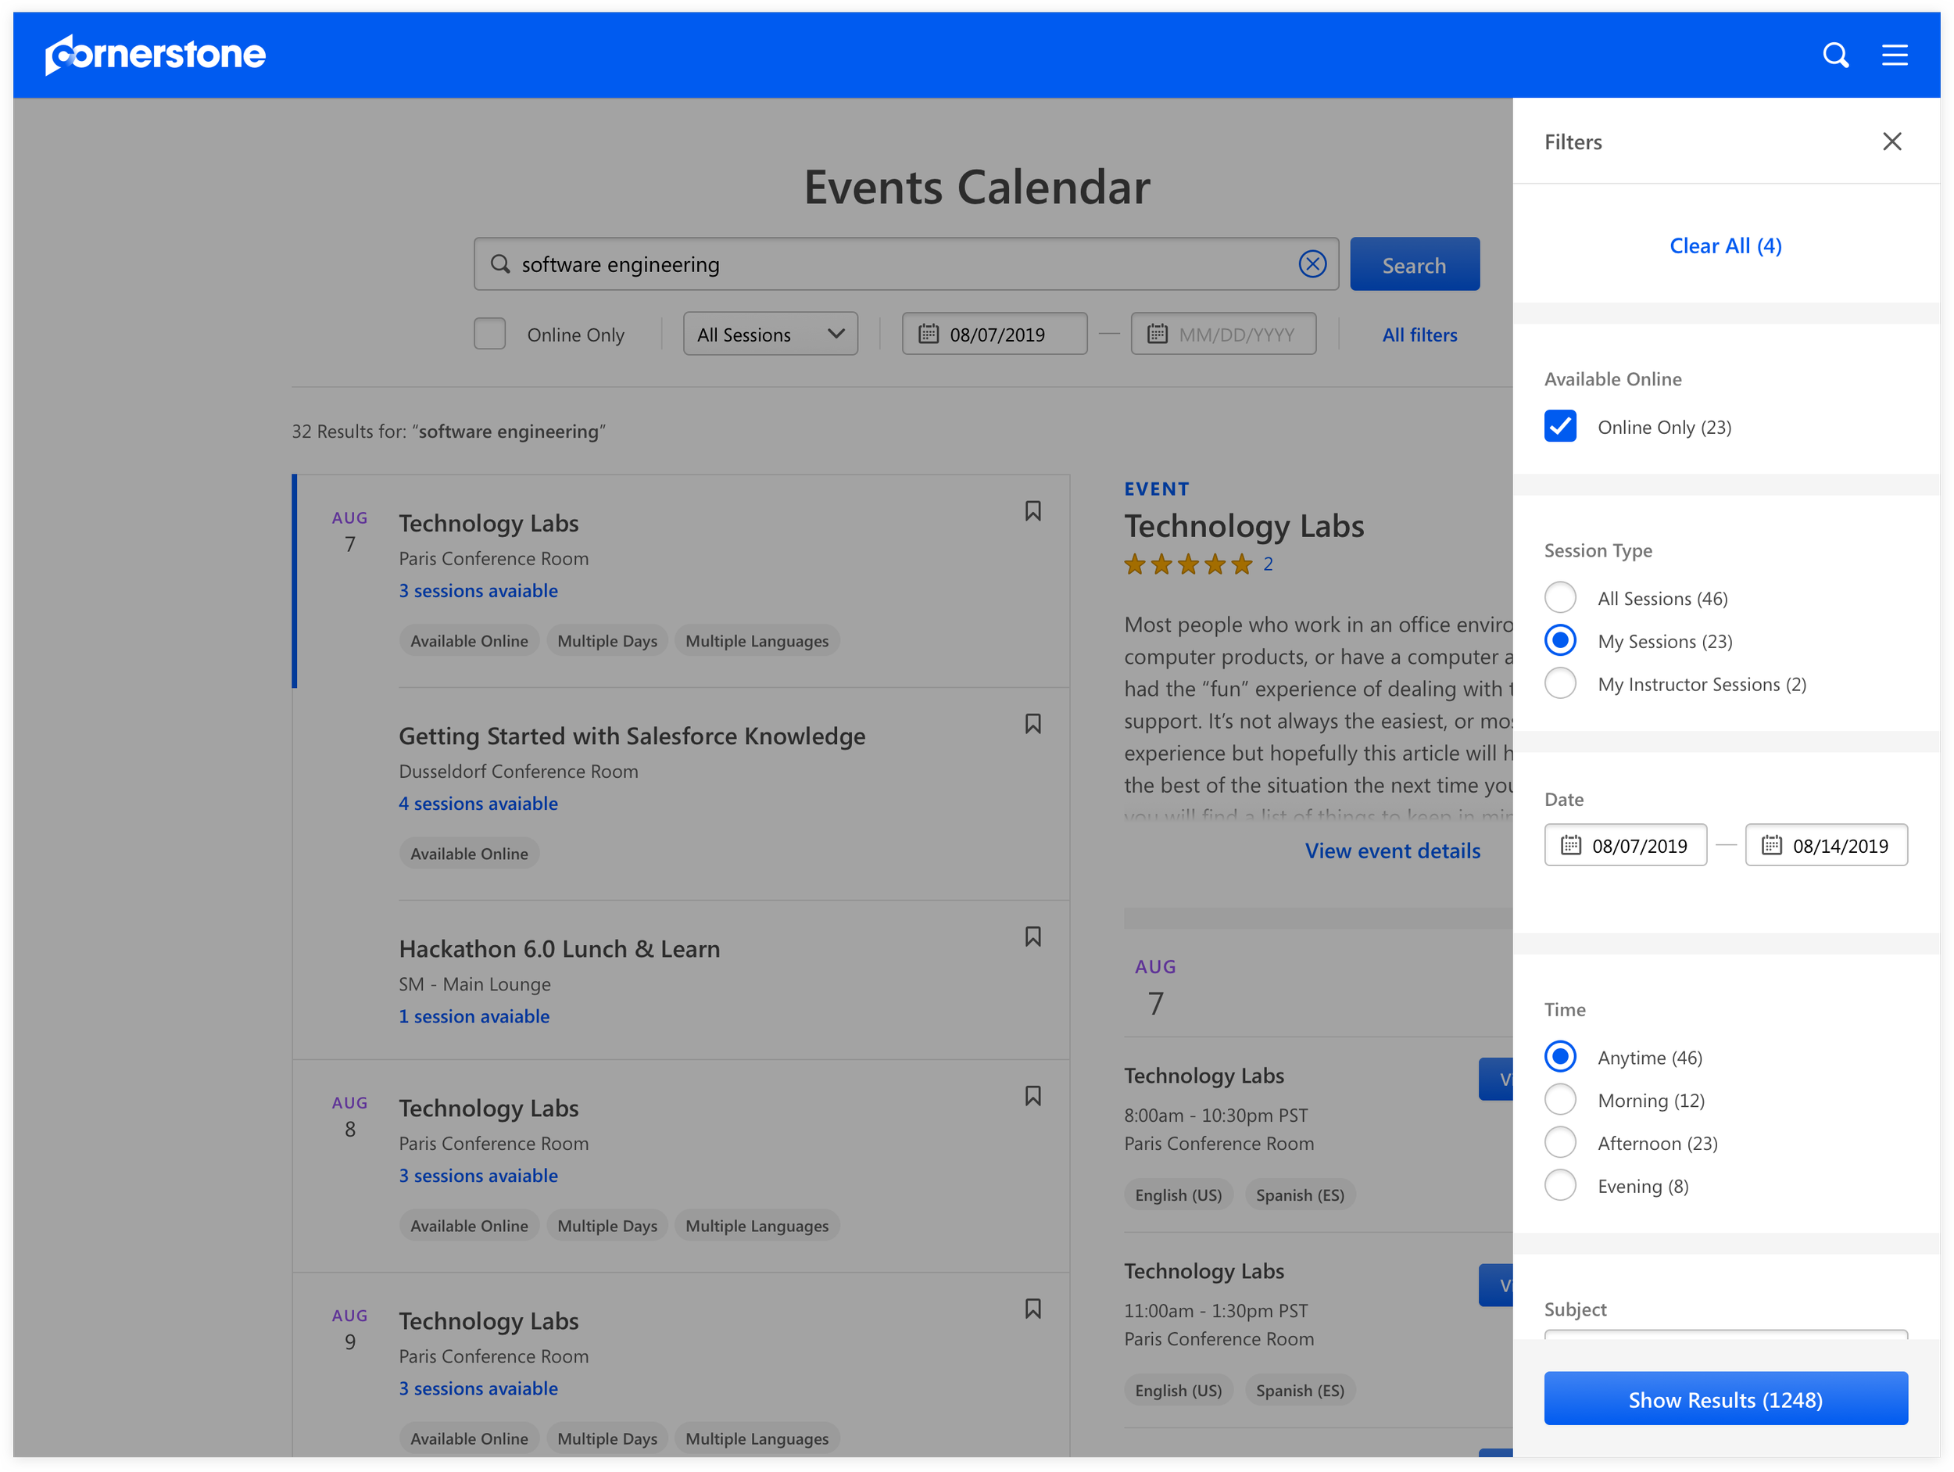Select the All Sessions (46) radio button
The width and height of the screenshot is (1954, 1472).
tap(1560, 598)
